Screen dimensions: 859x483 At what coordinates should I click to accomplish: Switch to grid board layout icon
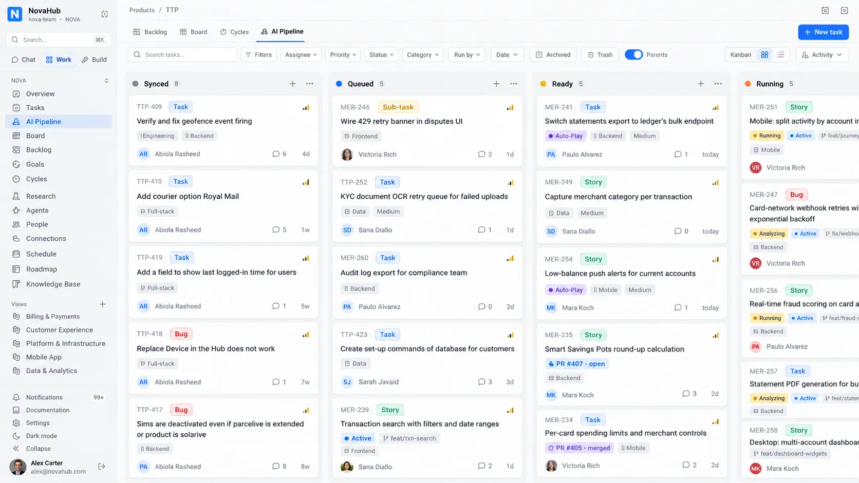[764, 55]
